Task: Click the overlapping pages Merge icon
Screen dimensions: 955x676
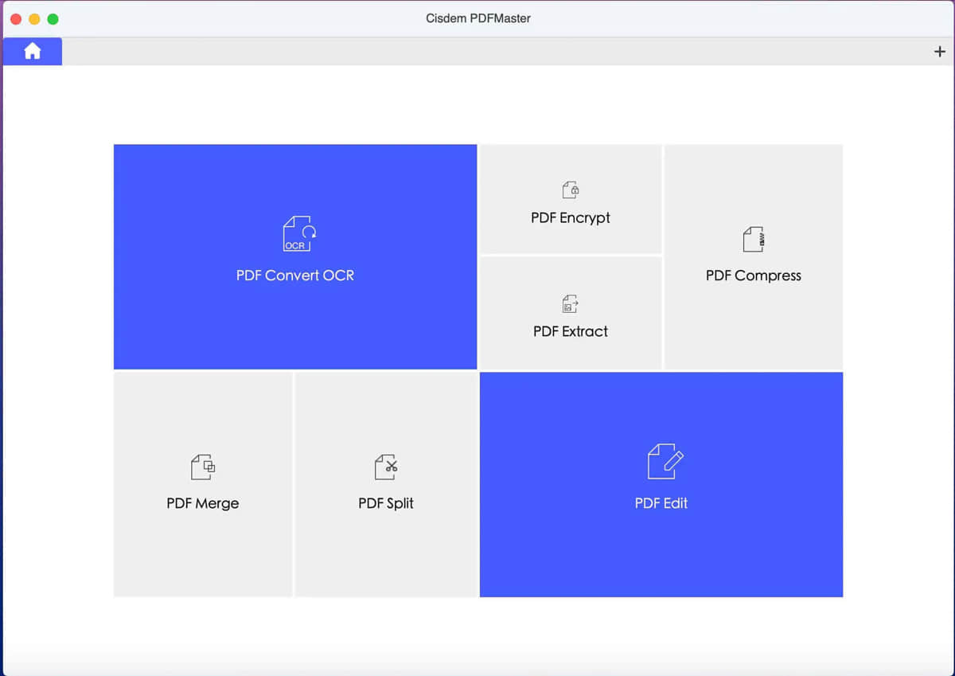Action: point(203,467)
